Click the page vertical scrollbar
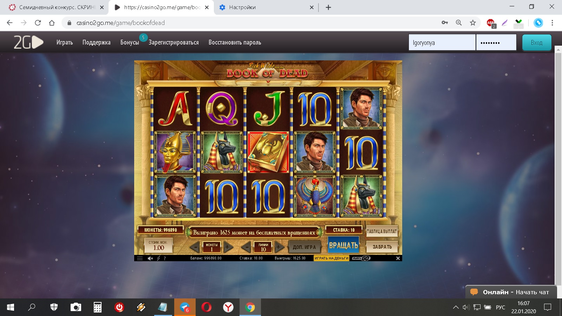Screen dimensions: 562x316 pyautogui.click(x=558, y=169)
